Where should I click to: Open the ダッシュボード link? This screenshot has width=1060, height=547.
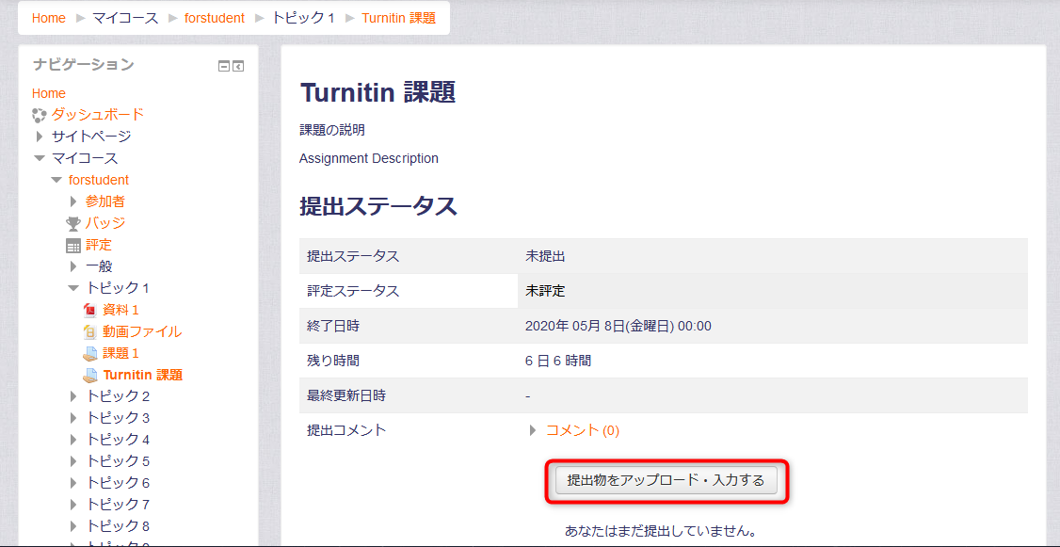coord(97,115)
